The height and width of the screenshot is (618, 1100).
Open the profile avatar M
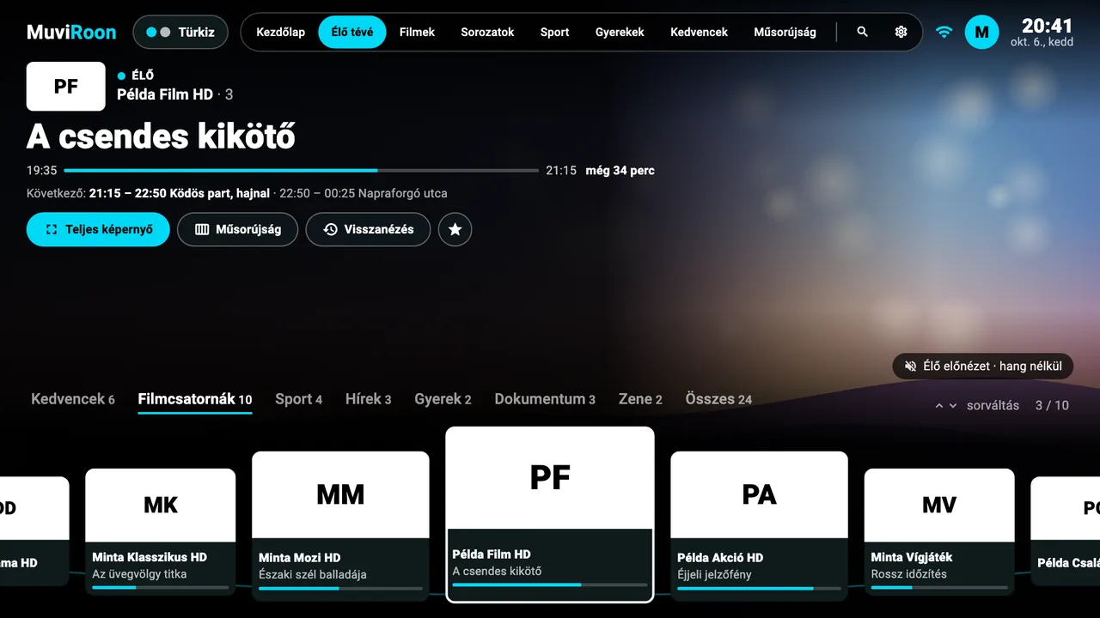coord(981,33)
